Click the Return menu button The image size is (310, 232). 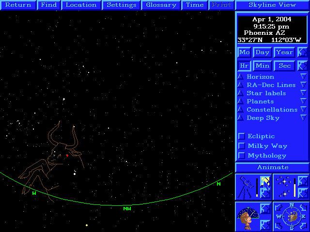pyautogui.click(x=18, y=5)
